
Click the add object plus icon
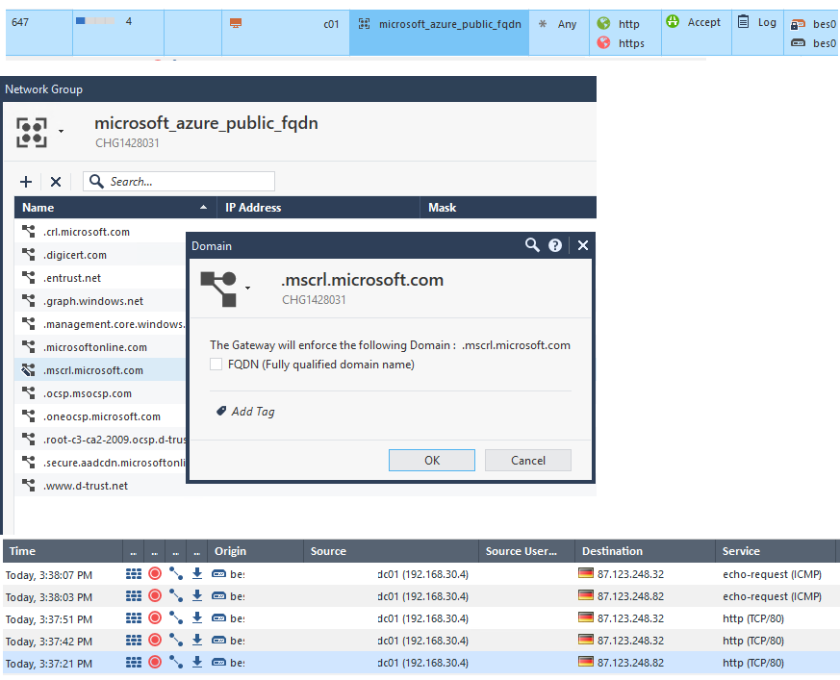coord(26,182)
